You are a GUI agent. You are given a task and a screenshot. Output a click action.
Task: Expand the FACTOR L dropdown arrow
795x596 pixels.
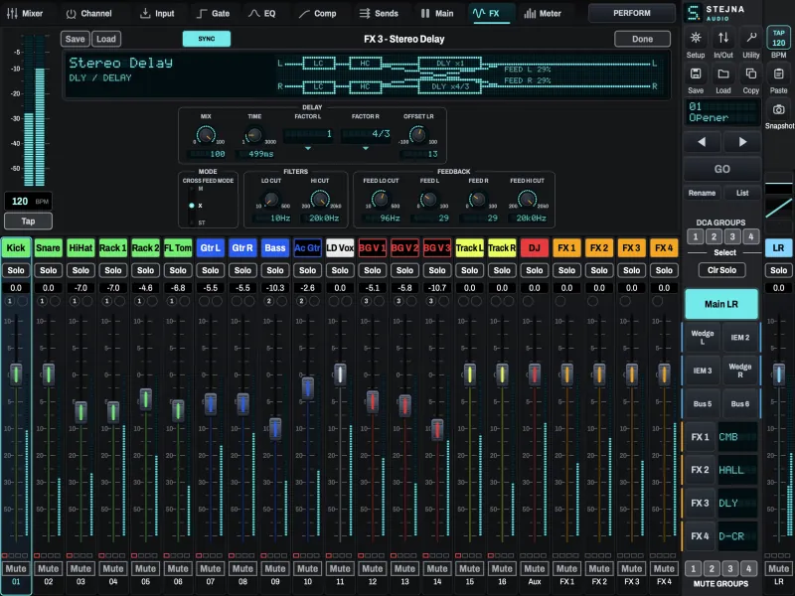[307, 148]
